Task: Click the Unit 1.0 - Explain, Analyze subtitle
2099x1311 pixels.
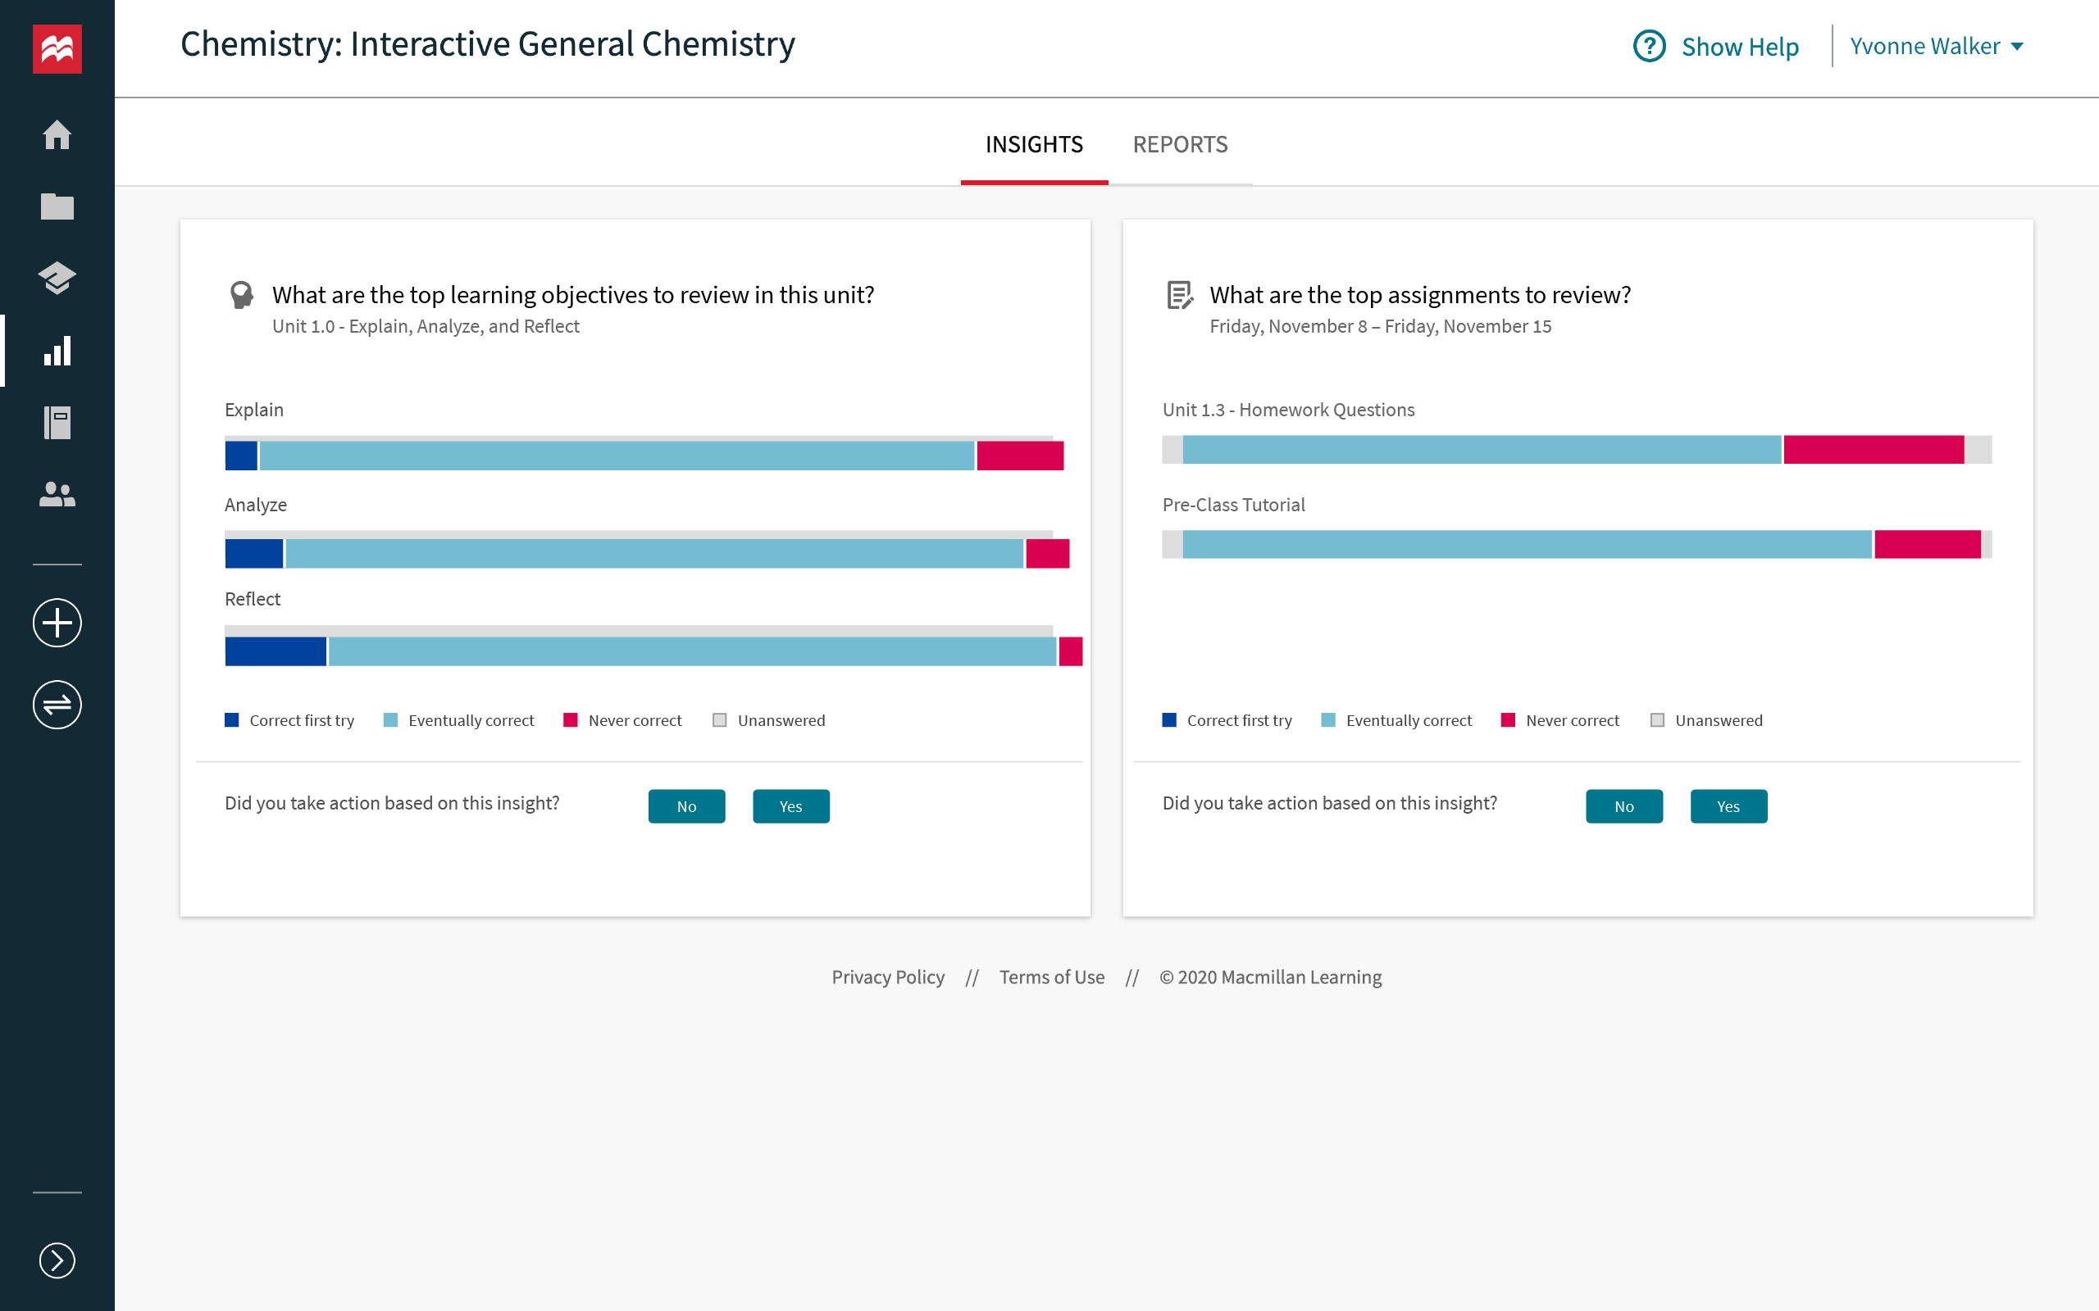Action: [425, 326]
